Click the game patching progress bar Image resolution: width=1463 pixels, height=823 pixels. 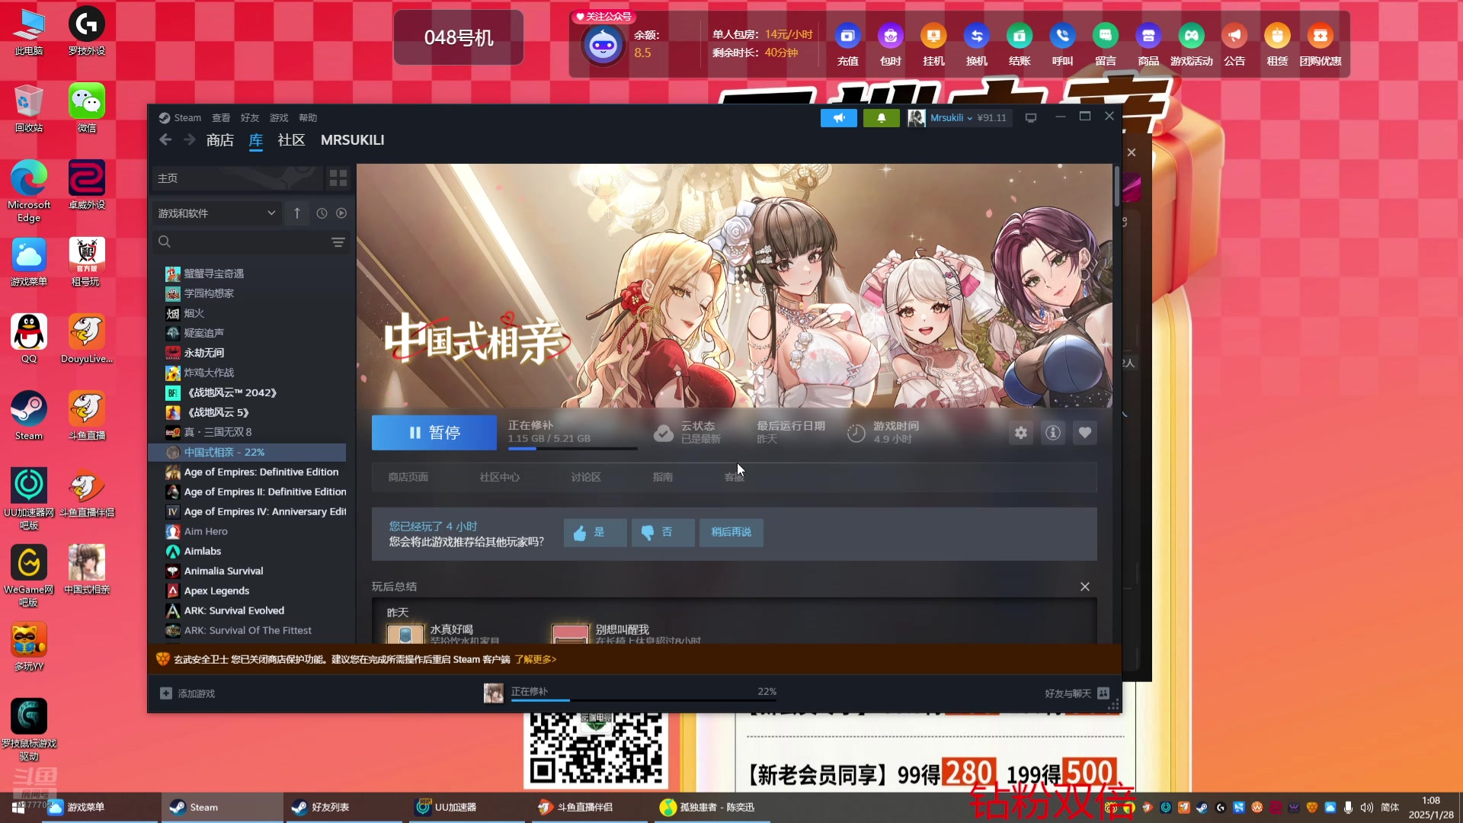click(x=573, y=449)
